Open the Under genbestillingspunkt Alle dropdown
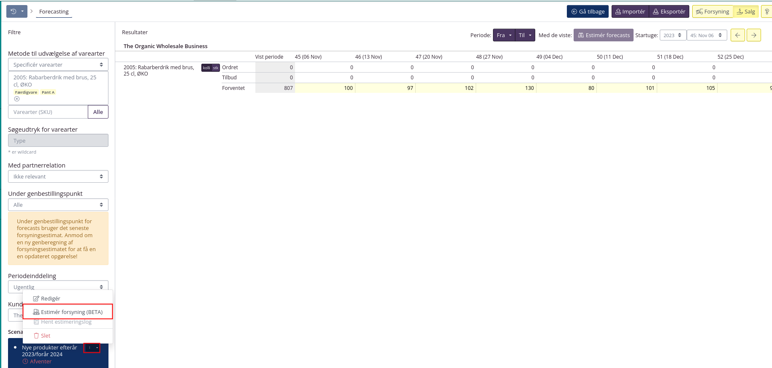This screenshot has height=368, width=772. [58, 205]
